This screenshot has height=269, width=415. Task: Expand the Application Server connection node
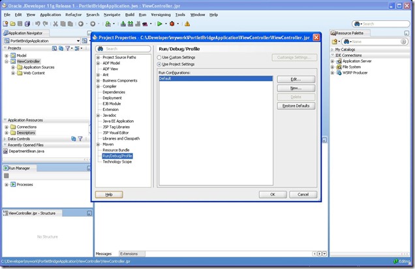coord(332,61)
